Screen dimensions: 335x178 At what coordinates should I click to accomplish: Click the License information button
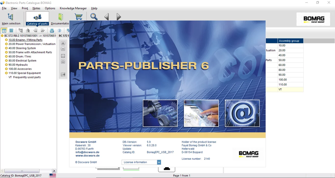coord(141,162)
